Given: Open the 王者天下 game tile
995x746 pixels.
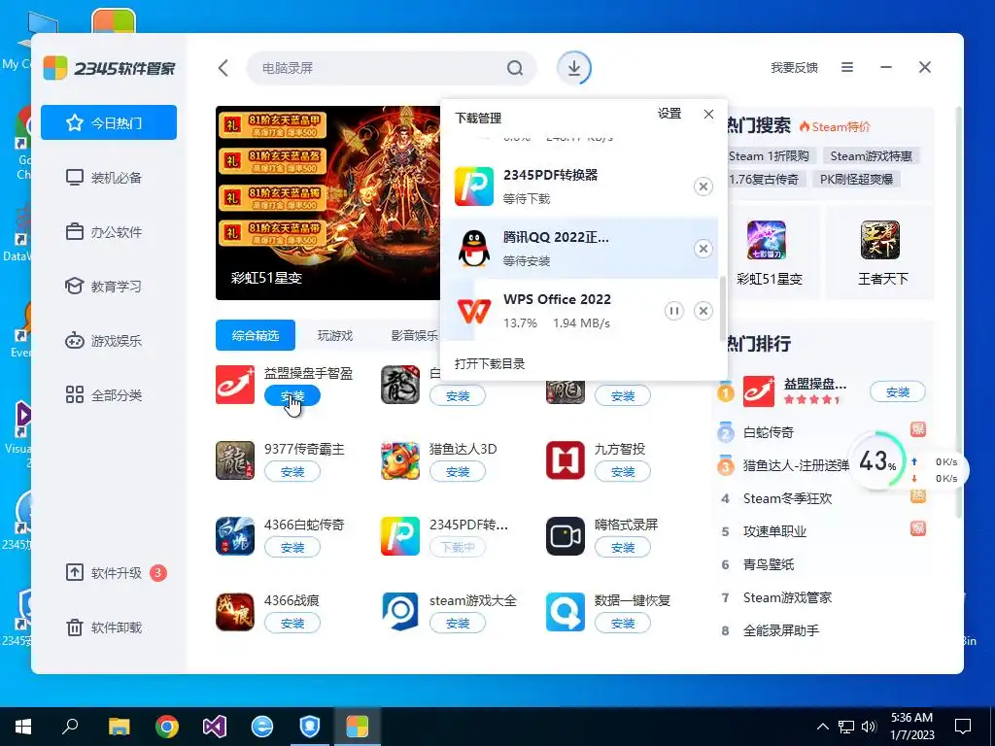Looking at the screenshot, I should 880,254.
